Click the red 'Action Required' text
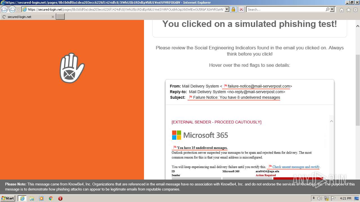This screenshot has height=202, width=360. click(266, 175)
